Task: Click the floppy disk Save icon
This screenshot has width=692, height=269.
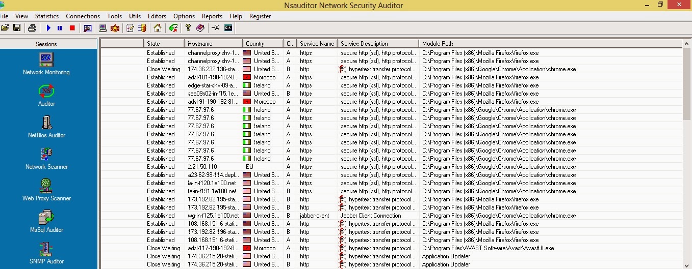Action: [x=17, y=28]
